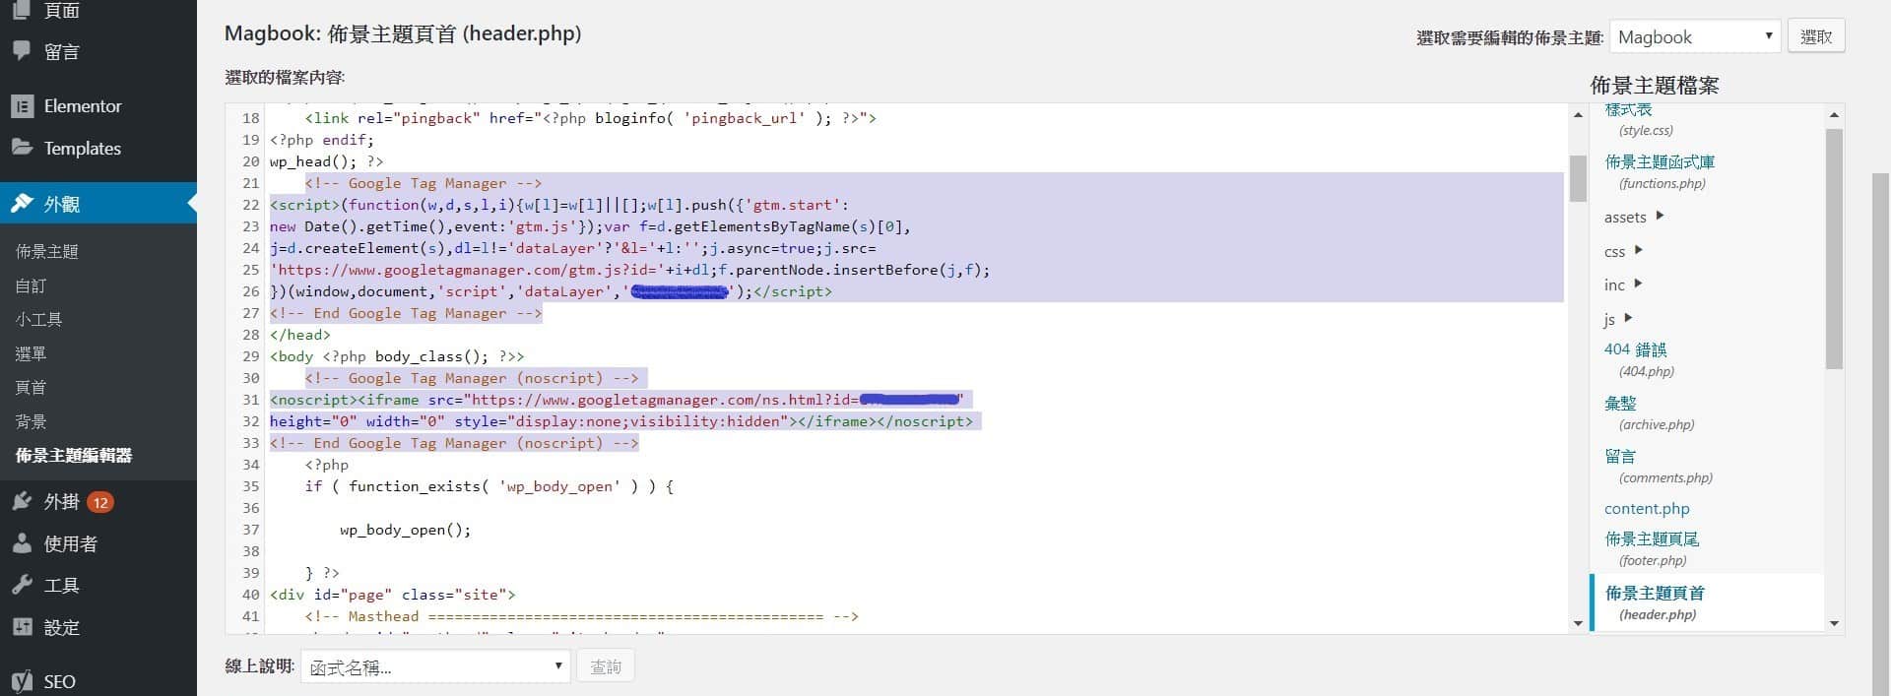The image size is (1891, 696).
Task: Click the code editor vertical scrollbar thumb
Action: (1578, 178)
